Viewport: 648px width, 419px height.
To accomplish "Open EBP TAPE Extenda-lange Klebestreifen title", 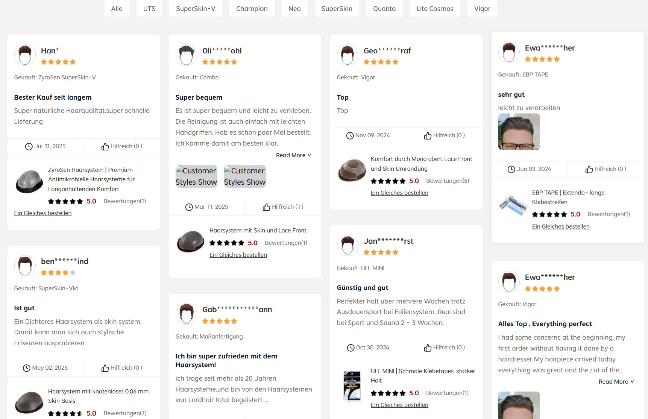I will (568, 197).
